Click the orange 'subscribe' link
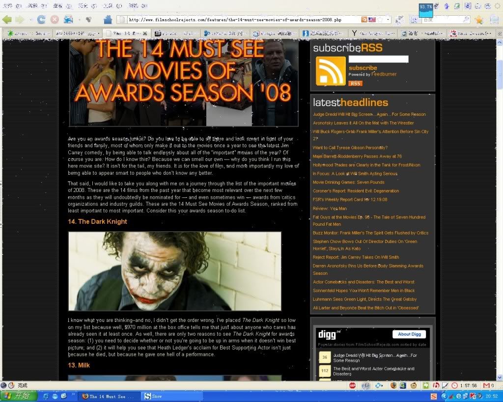 pyautogui.click(x=363, y=68)
